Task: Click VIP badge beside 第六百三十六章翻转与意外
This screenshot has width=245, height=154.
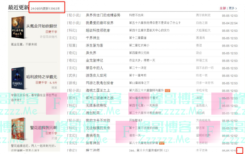Action: 167,91
